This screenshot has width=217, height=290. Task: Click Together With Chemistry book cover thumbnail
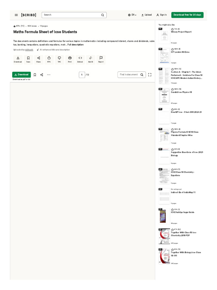point(164,236)
